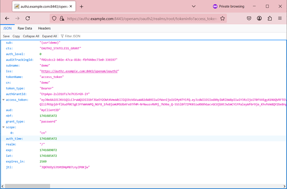Screen dimensions: 287x189
Task: Select the aud value myClientID
Action: (50, 110)
